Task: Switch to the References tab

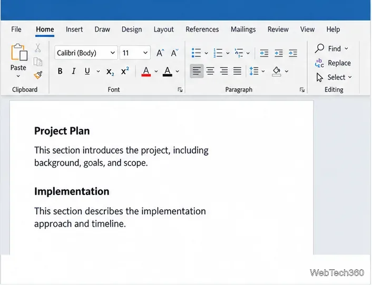Action: 202,29
